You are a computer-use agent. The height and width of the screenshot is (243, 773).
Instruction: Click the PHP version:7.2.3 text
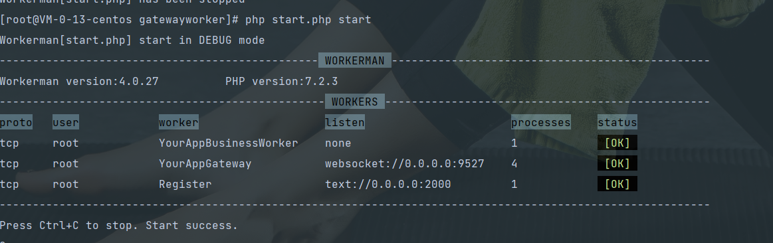pyautogui.click(x=282, y=81)
